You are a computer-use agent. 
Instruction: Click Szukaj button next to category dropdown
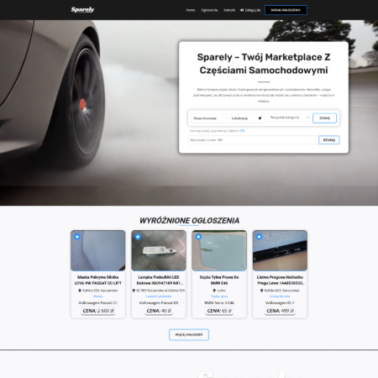pos(324,118)
